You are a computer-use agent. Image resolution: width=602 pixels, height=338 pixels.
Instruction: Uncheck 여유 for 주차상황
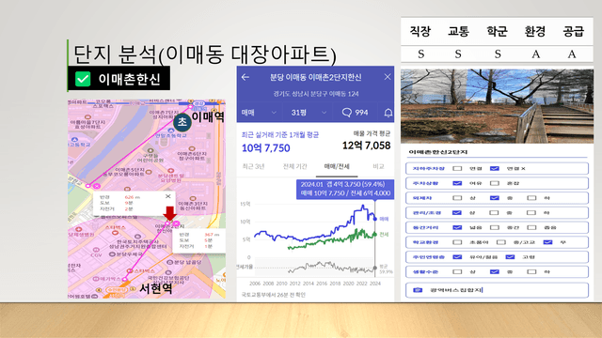pos(457,183)
